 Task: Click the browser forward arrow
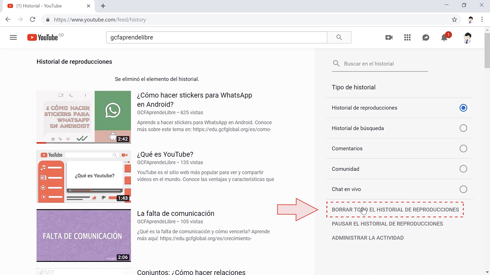20,20
